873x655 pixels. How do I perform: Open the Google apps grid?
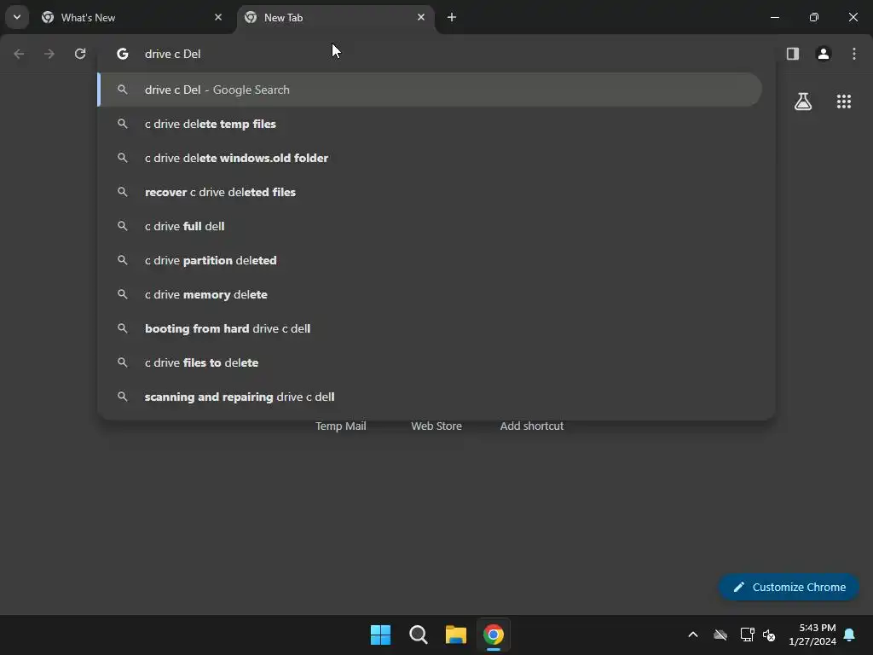click(844, 101)
